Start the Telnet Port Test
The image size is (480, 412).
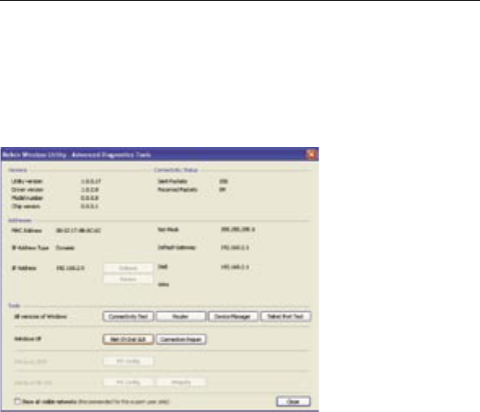[x=286, y=316]
